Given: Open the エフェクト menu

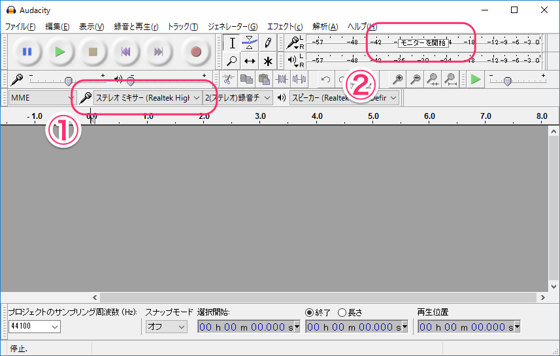Looking at the screenshot, I should click(x=285, y=26).
